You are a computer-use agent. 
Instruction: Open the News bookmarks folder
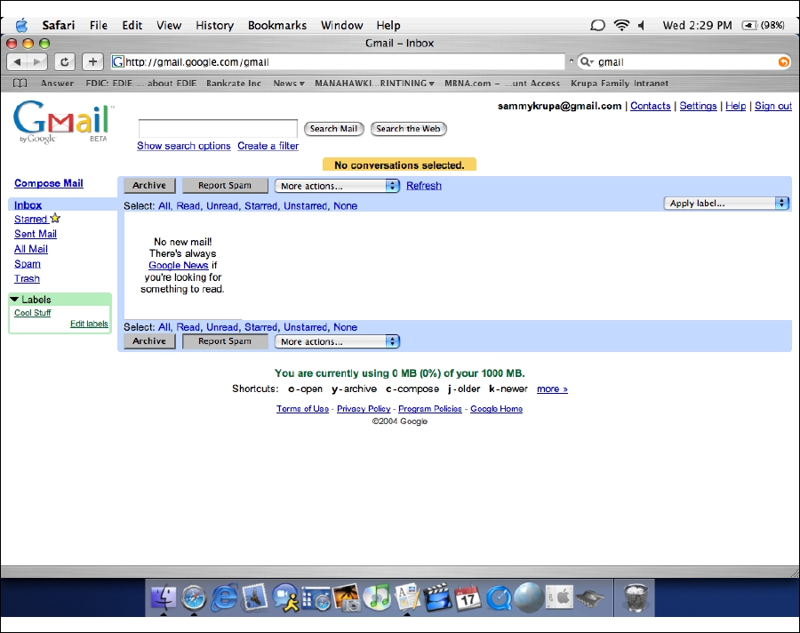(x=288, y=84)
